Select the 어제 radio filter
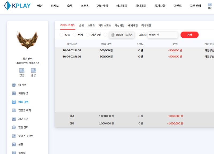 75,35
